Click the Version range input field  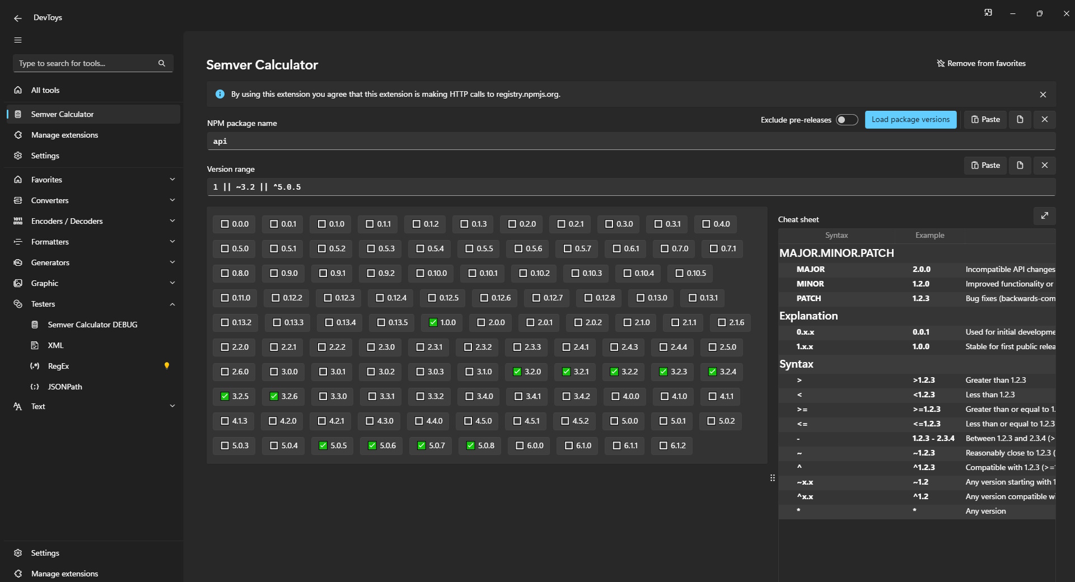[631, 187]
